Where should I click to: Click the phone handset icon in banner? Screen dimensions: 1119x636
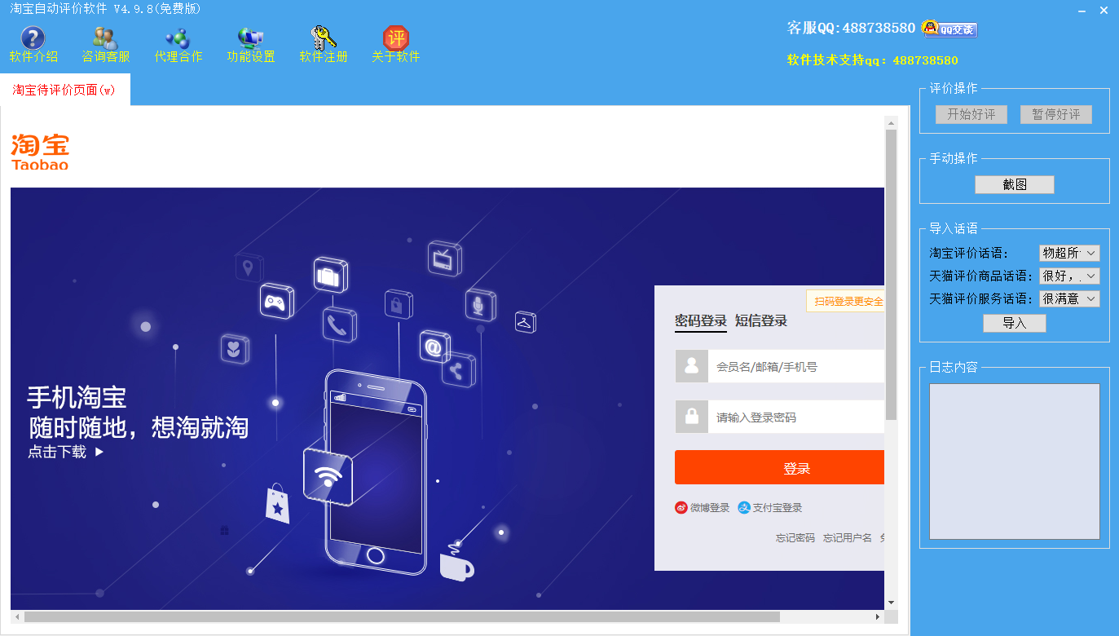[x=339, y=325]
